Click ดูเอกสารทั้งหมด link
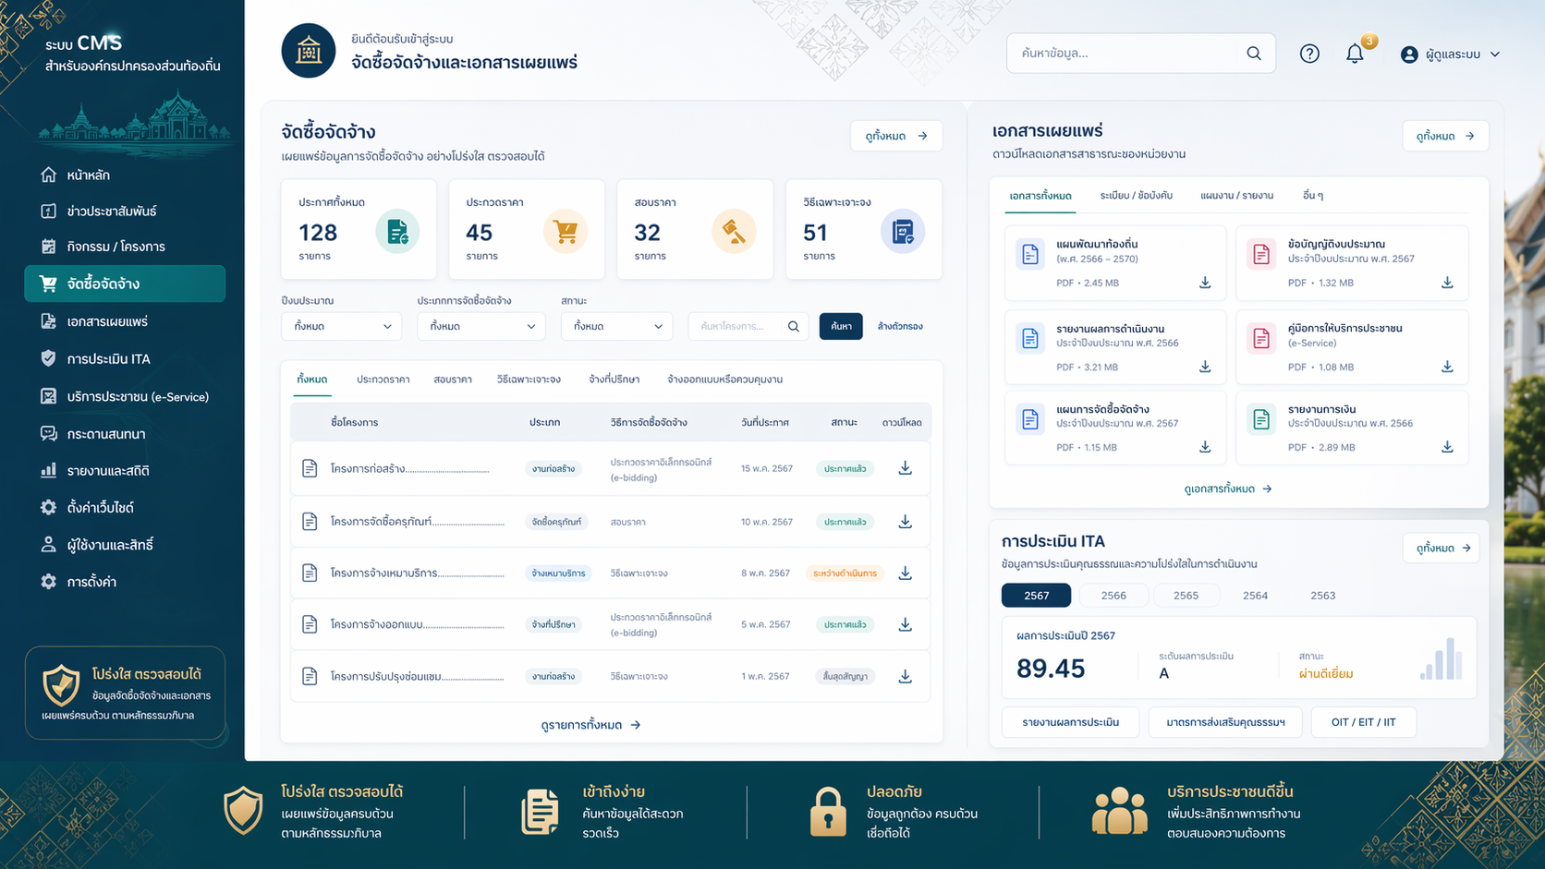The width and height of the screenshot is (1545, 869). 1227,489
